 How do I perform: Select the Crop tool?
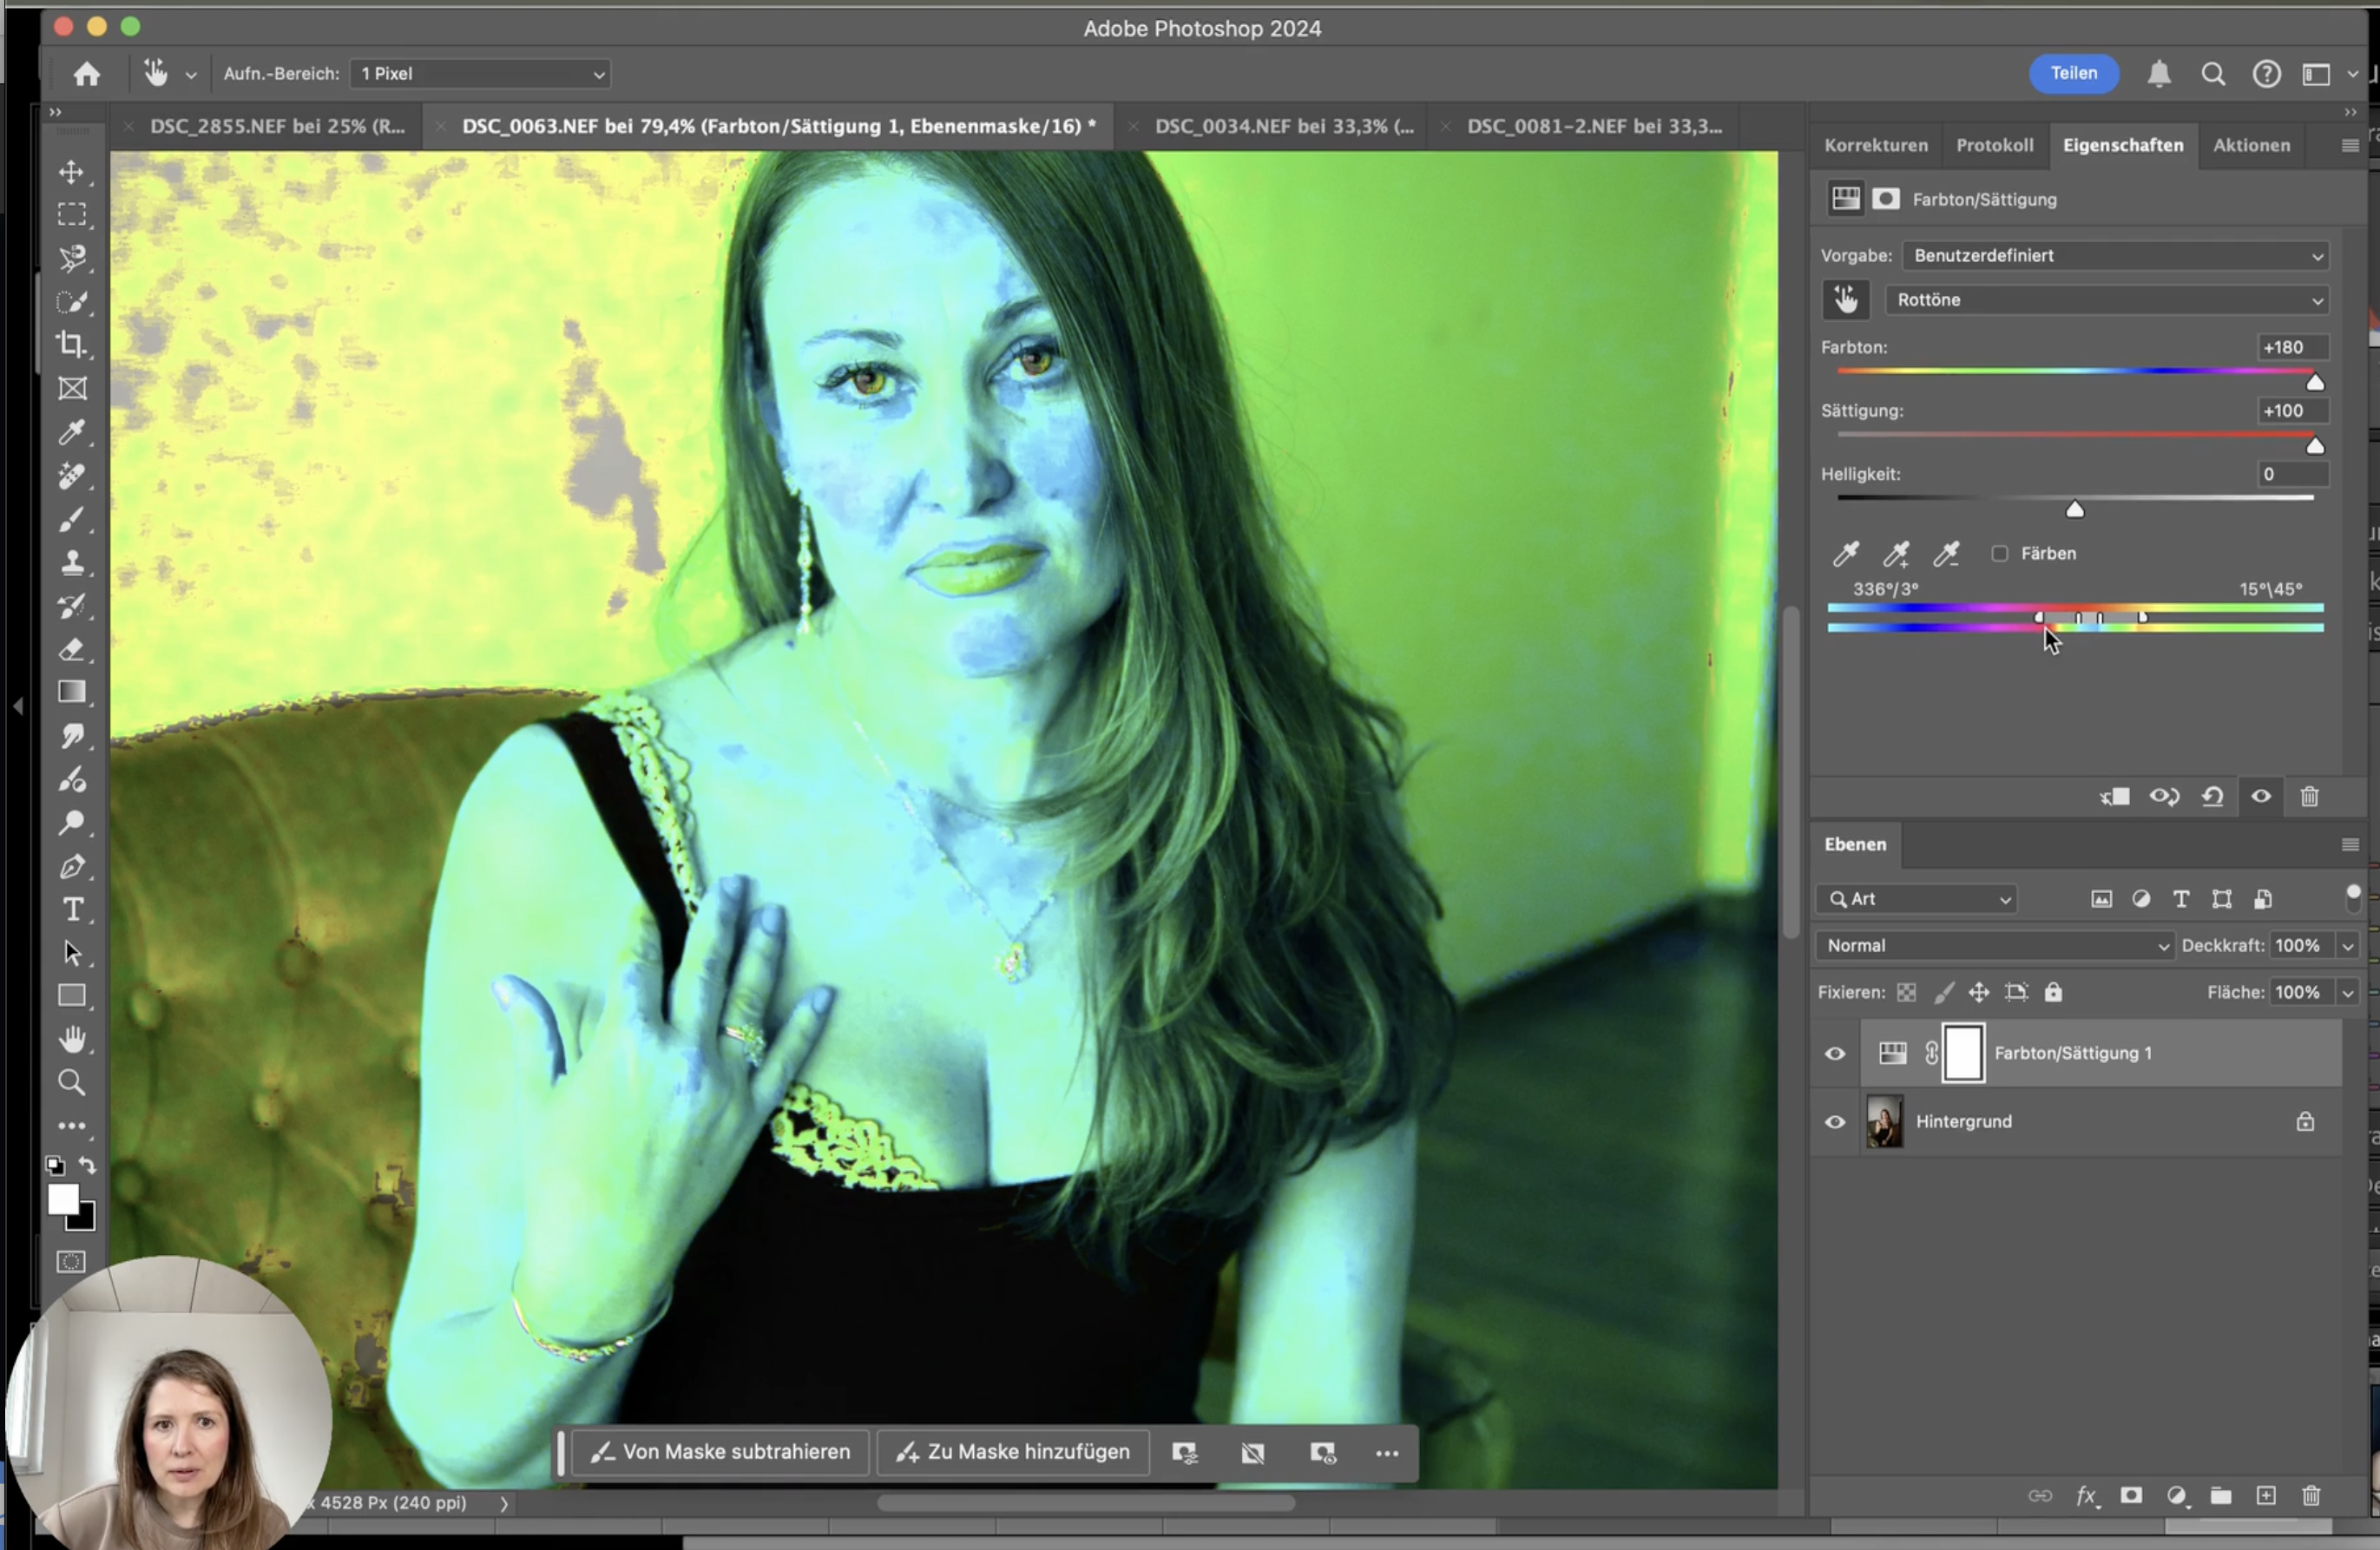tap(71, 345)
